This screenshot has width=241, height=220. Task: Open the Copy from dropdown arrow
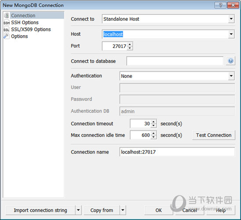tap(123, 210)
